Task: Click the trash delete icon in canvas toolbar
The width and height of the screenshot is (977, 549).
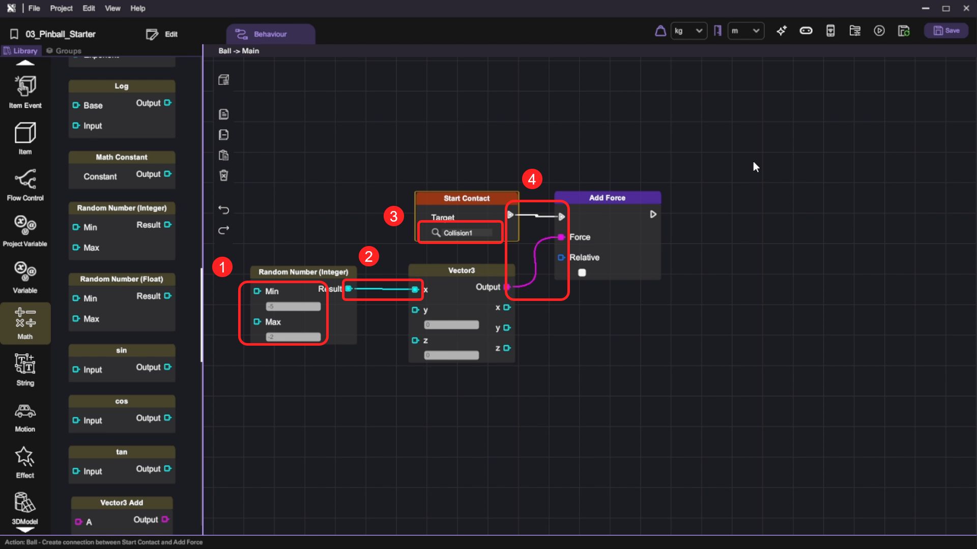Action: tap(223, 175)
